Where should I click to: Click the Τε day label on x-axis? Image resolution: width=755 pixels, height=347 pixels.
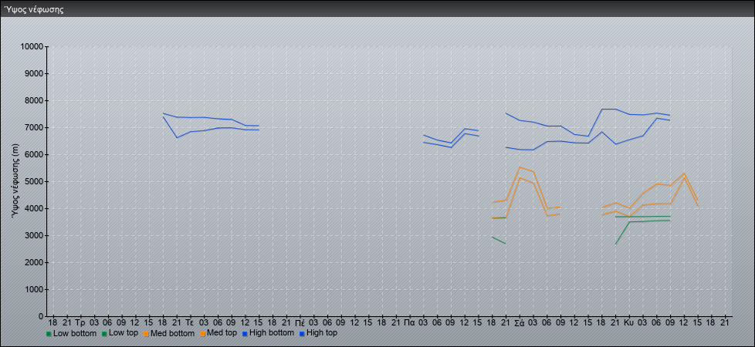(x=190, y=322)
